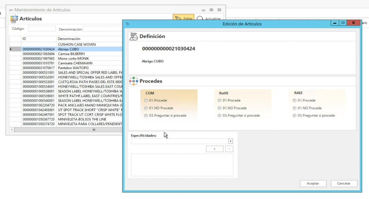The image size is (369, 199).
Task: Click the Procedes colored dots icon
Action: (134, 81)
